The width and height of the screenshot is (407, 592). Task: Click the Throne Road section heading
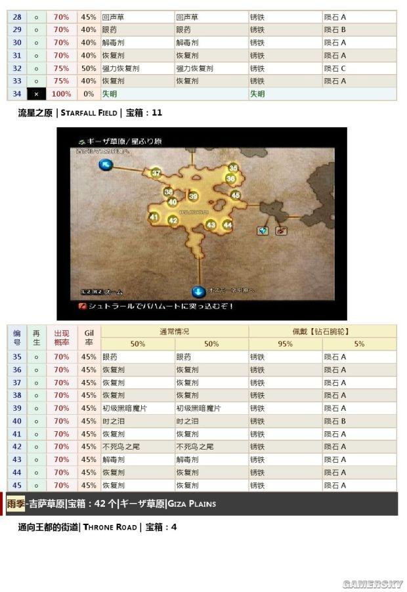click(x=97, y=527)
